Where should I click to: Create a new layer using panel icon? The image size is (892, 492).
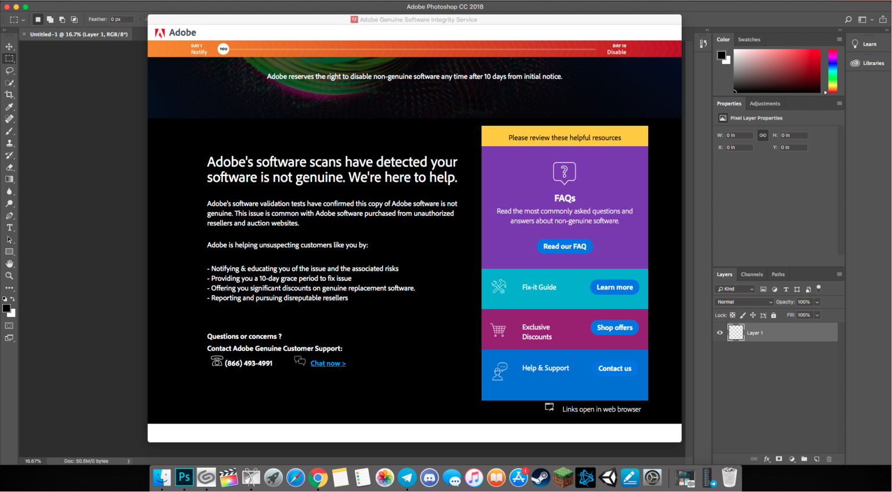pyautogui.click(x=817, y=459)
